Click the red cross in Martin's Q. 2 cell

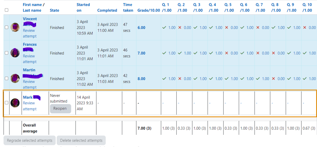(180, 79)
